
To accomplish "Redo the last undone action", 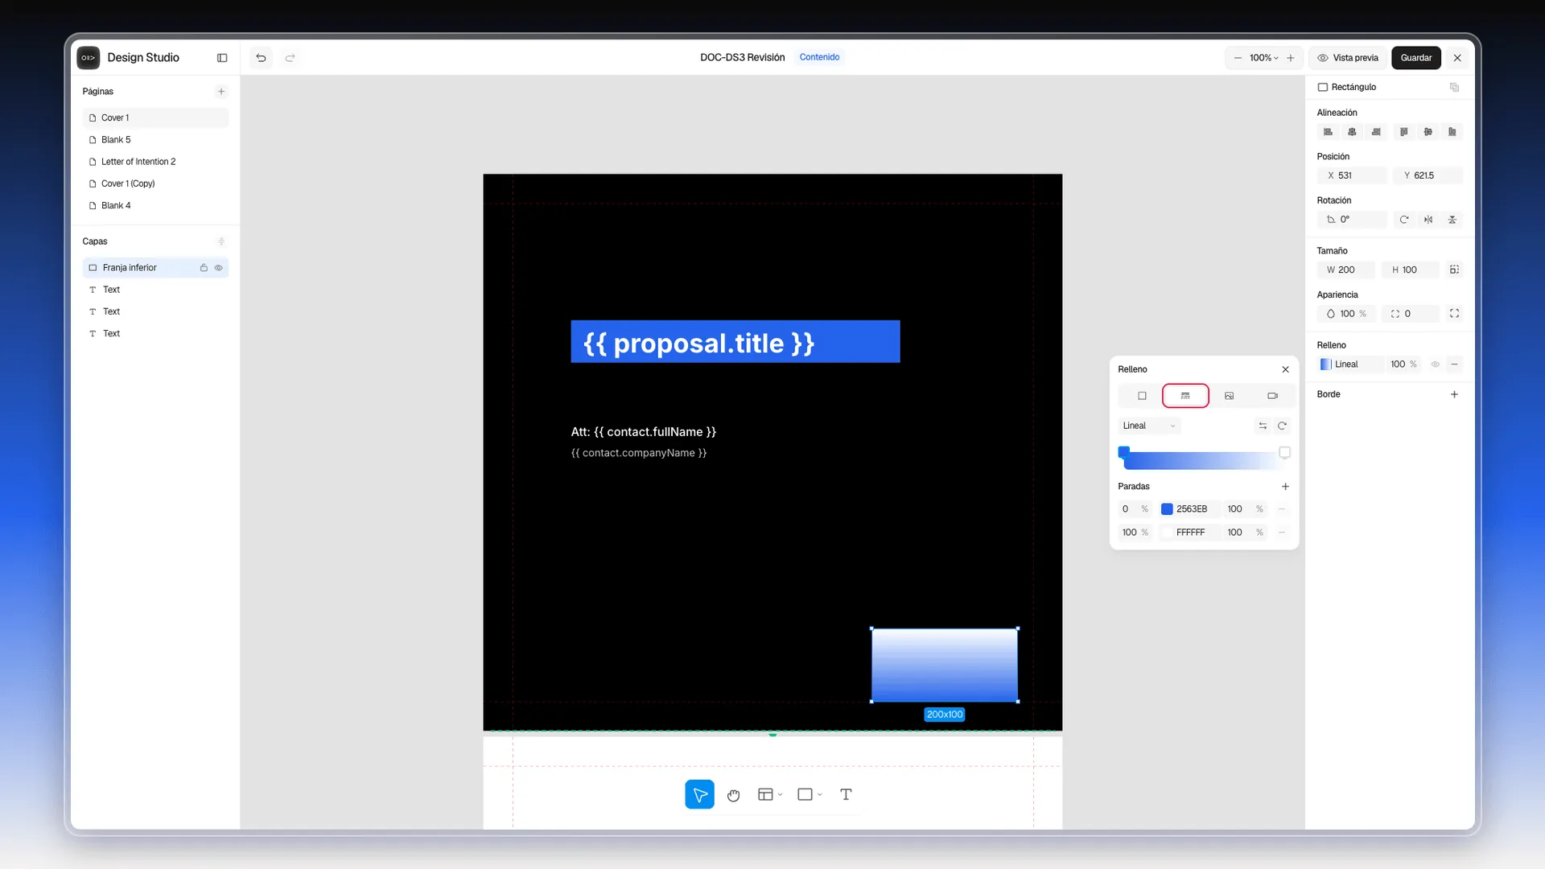I will coord(290,58).
